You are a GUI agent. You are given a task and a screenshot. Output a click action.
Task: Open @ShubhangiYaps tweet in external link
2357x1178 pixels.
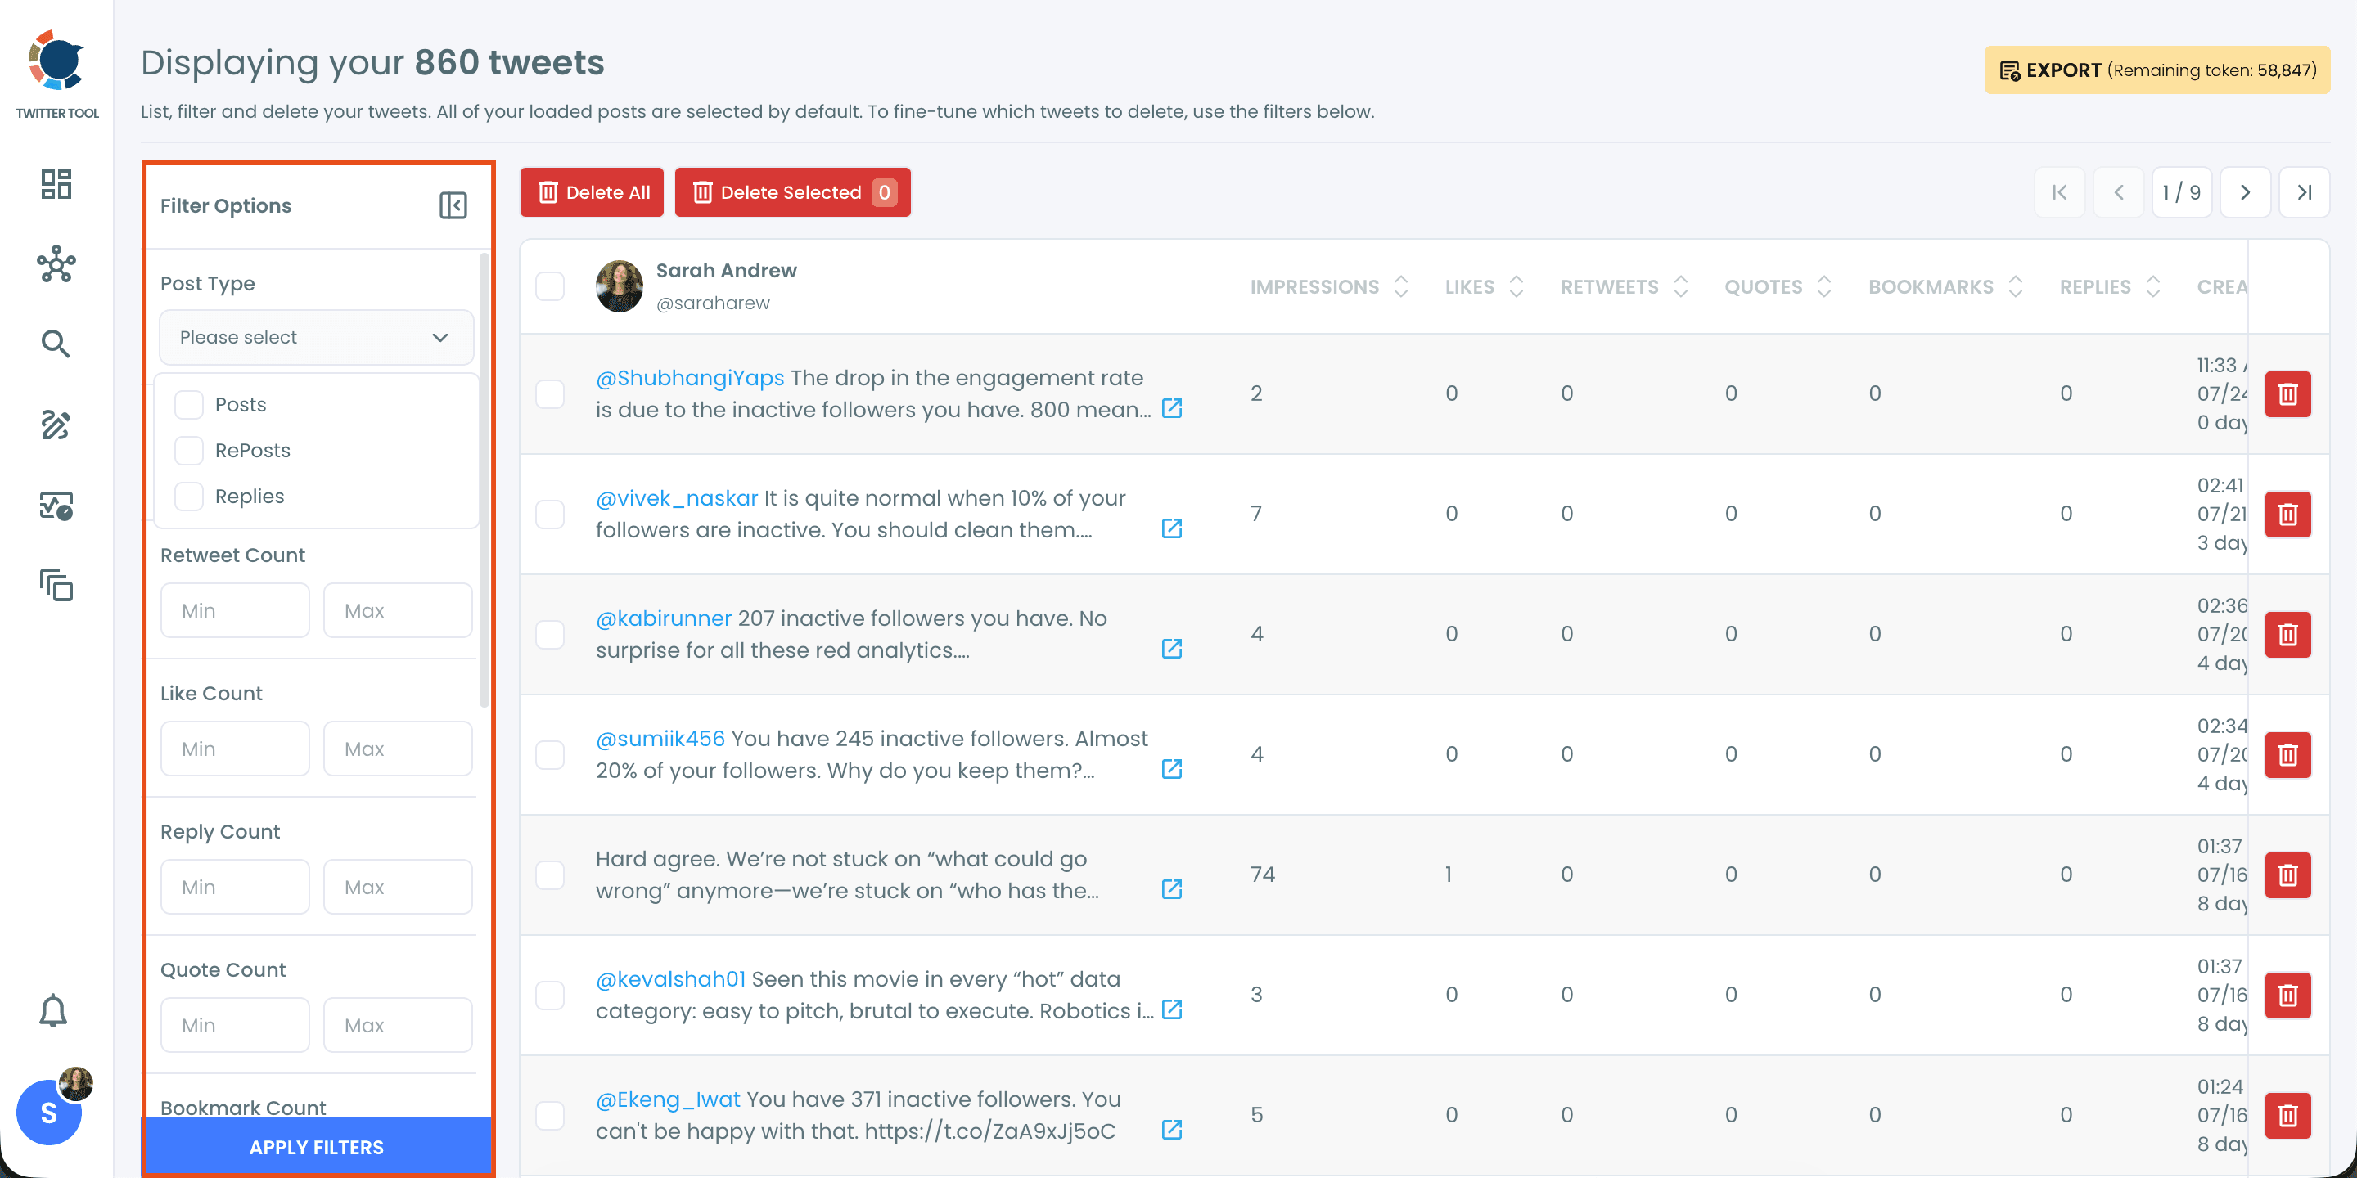[x=1171, y=409]
